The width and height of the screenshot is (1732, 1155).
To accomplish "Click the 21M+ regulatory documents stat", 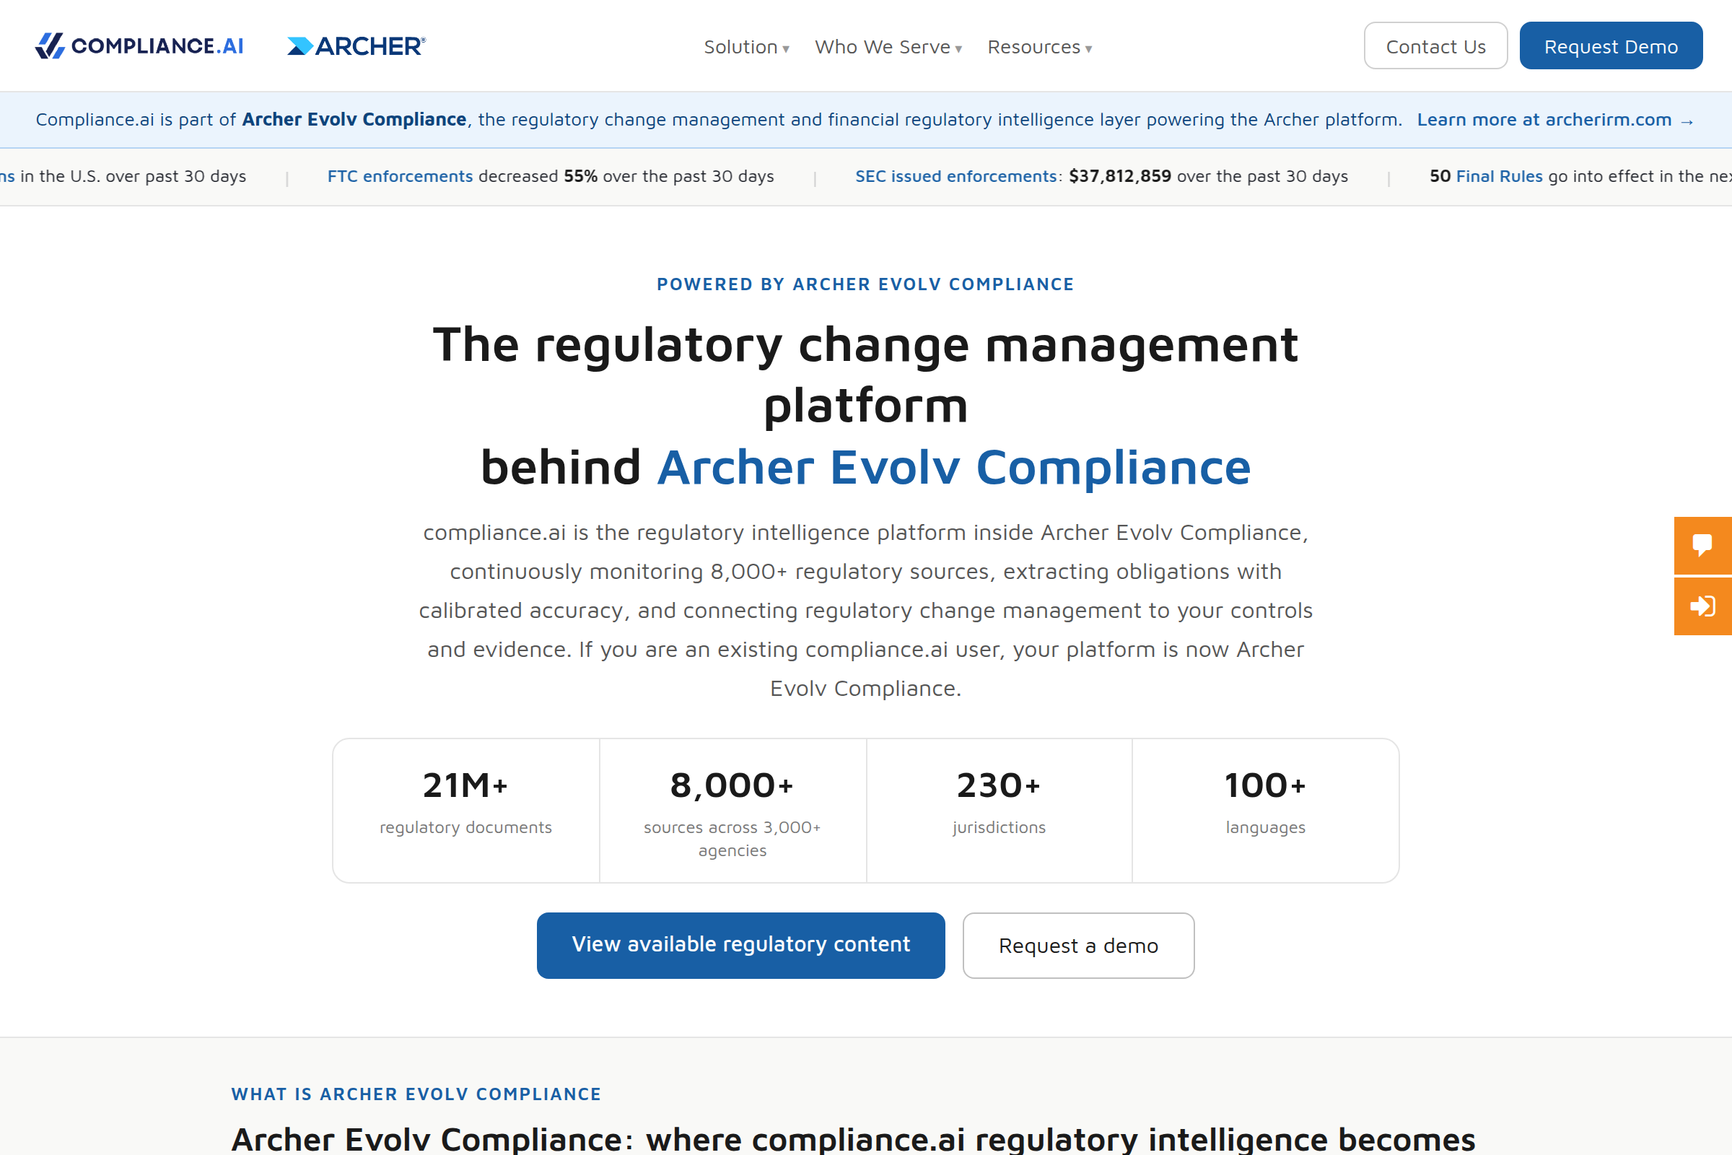I will point(465,810).
